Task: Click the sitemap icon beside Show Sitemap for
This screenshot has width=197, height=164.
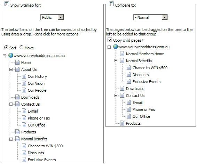Action: pyautogui.click(x=7, y=4)
